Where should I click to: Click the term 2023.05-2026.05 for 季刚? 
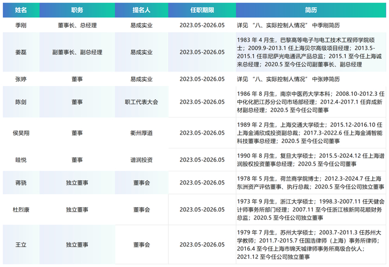tap(202, 25)
